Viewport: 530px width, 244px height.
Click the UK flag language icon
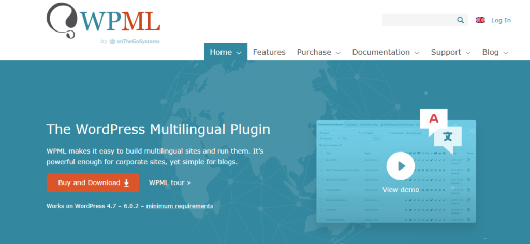(x=480, y=20)
